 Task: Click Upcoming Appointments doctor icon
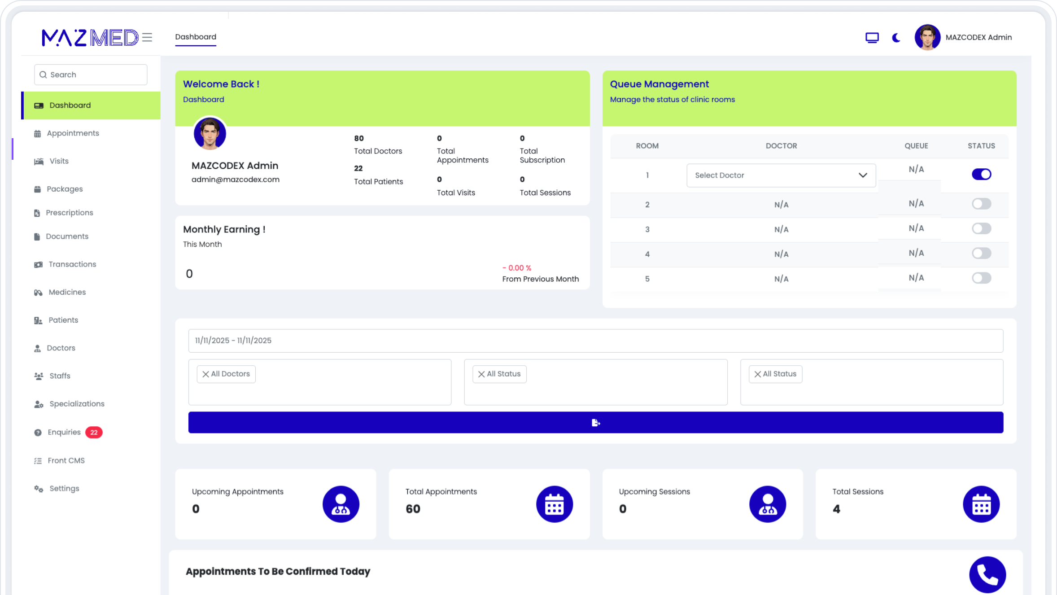pyautogui.click(x=341, y=504)
